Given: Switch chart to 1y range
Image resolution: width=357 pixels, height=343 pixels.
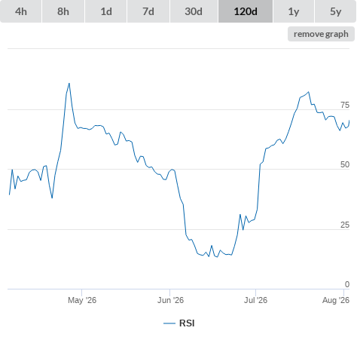Looking at the screenshot, I should 294,11.
